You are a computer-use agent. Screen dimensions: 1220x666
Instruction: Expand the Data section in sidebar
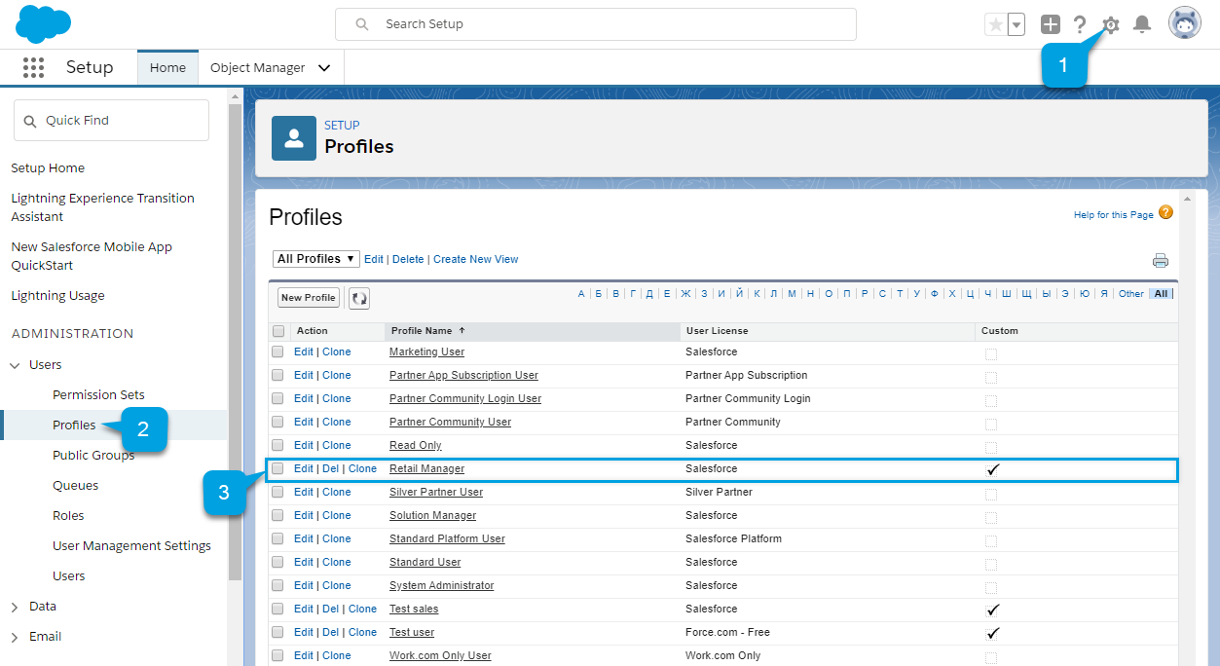pyautogui.click(x=15, y=607)
